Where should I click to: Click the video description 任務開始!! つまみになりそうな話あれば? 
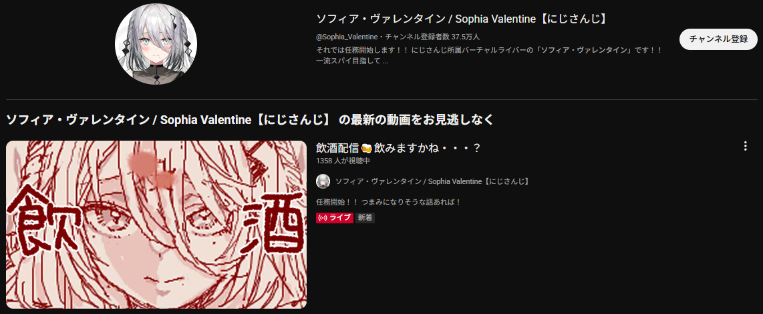[x=388, y=202]
